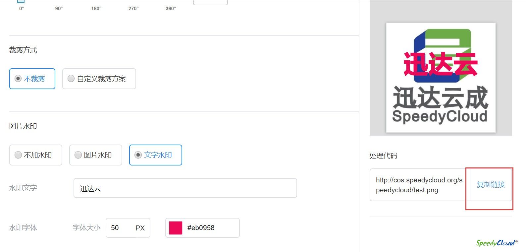526x252 pixels.
Task: Click the 字体大小 field showing 50
Action: [x=128, y=228]
